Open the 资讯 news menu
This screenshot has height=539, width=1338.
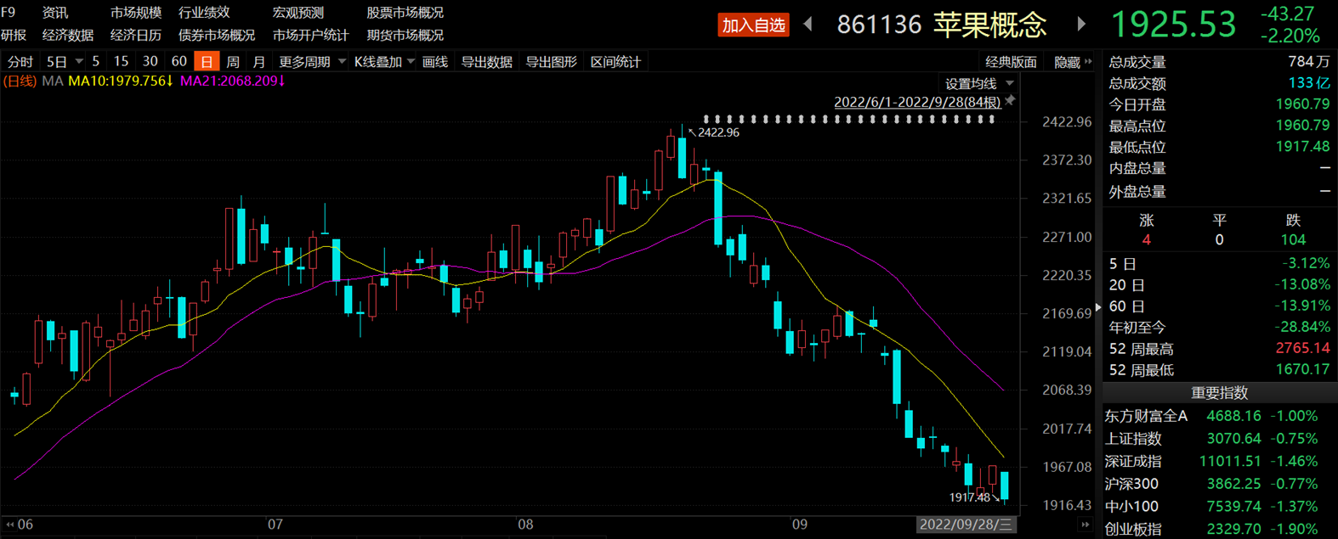55,13
